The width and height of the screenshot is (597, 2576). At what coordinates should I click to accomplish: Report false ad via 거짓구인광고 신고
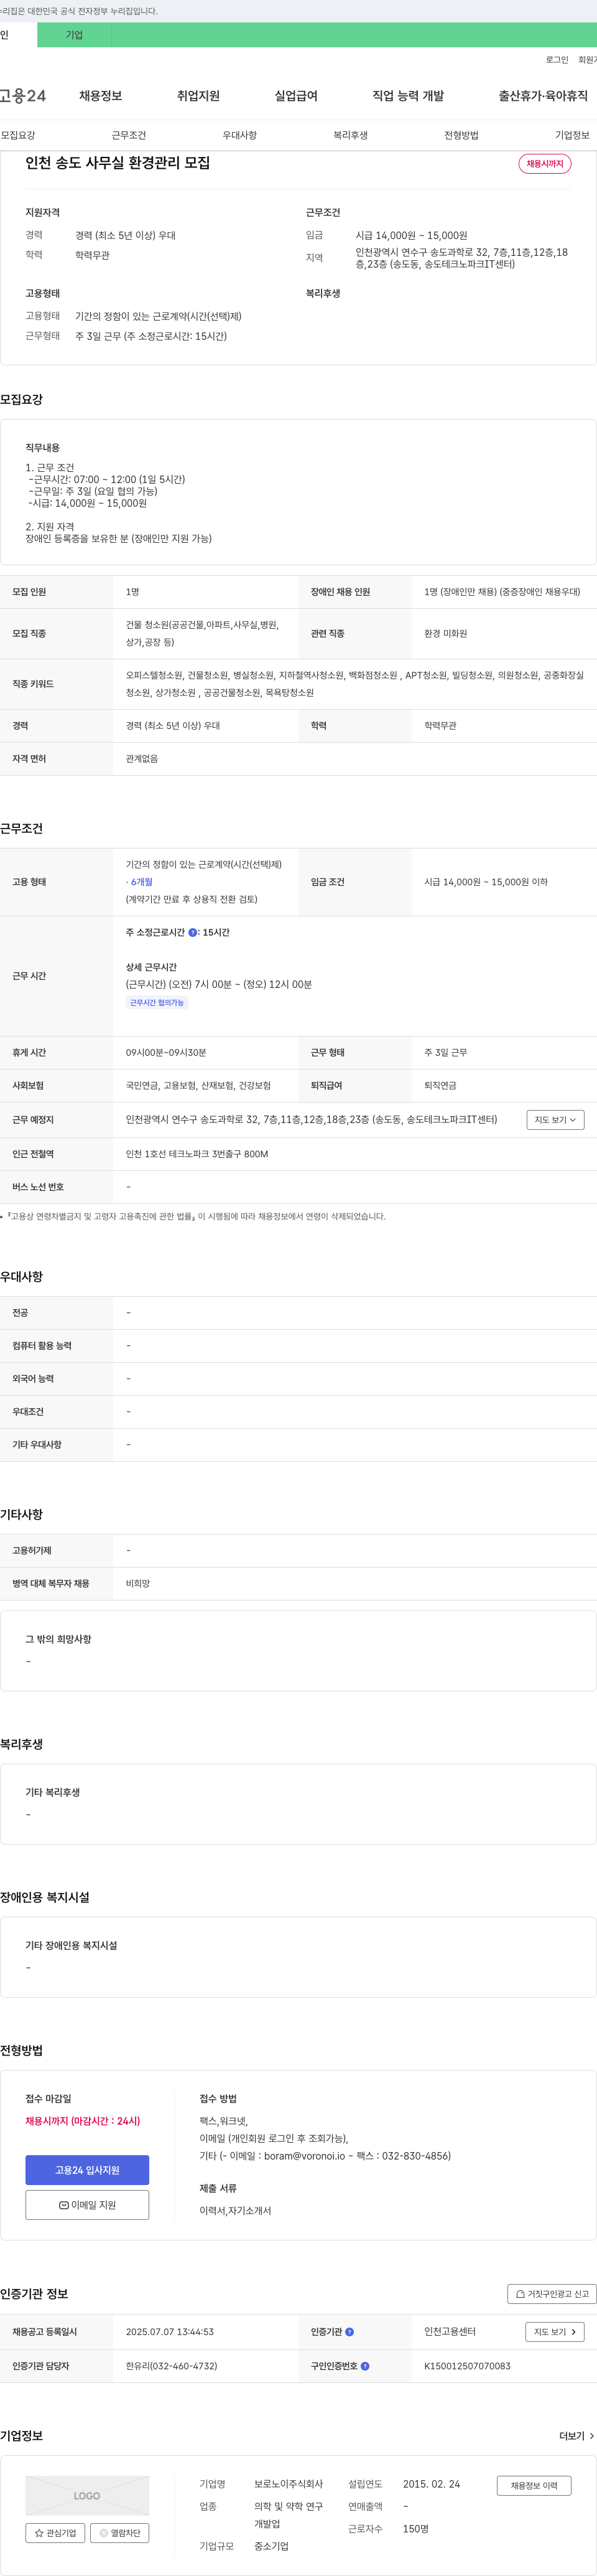point(552,2294)
